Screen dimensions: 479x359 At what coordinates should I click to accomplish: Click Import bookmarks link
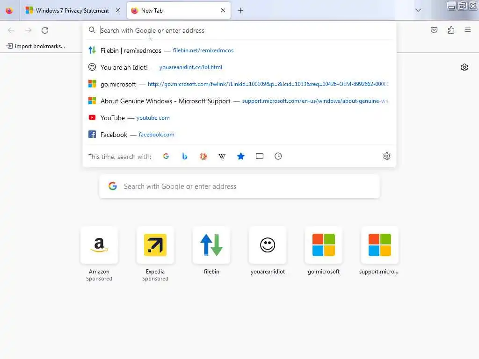(36, 46)
